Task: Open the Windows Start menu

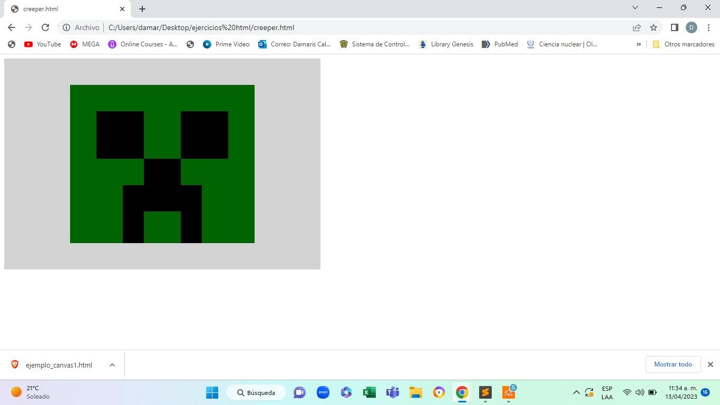Action: pos(212,392)
